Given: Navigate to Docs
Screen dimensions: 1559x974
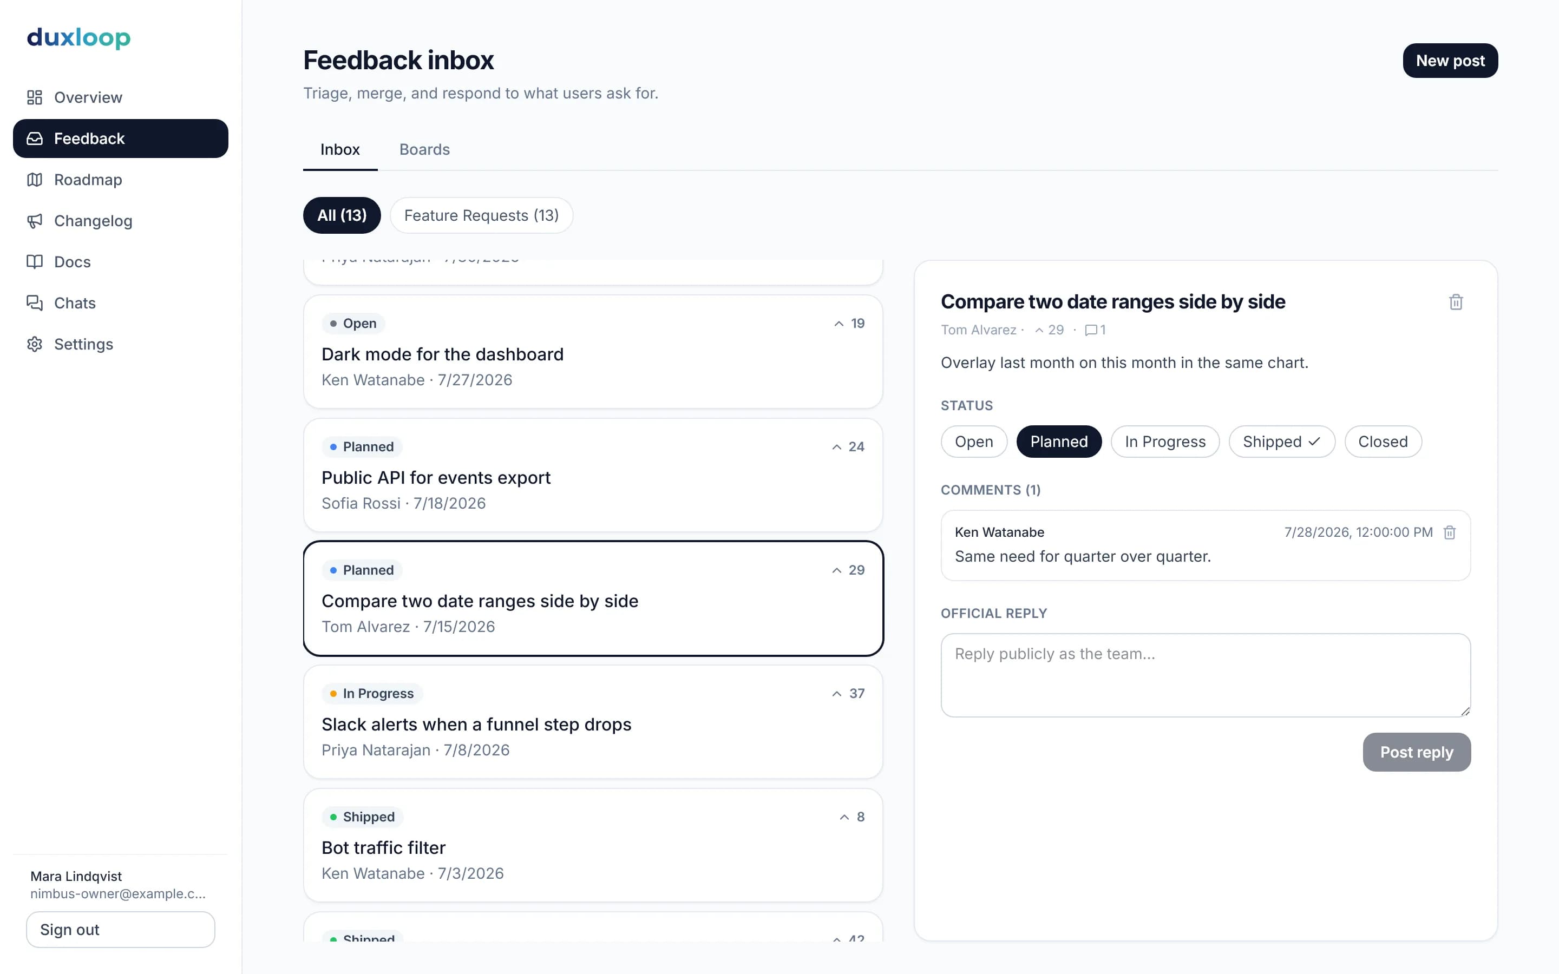Looking at the screenshot, I should (x=121, y=261).
